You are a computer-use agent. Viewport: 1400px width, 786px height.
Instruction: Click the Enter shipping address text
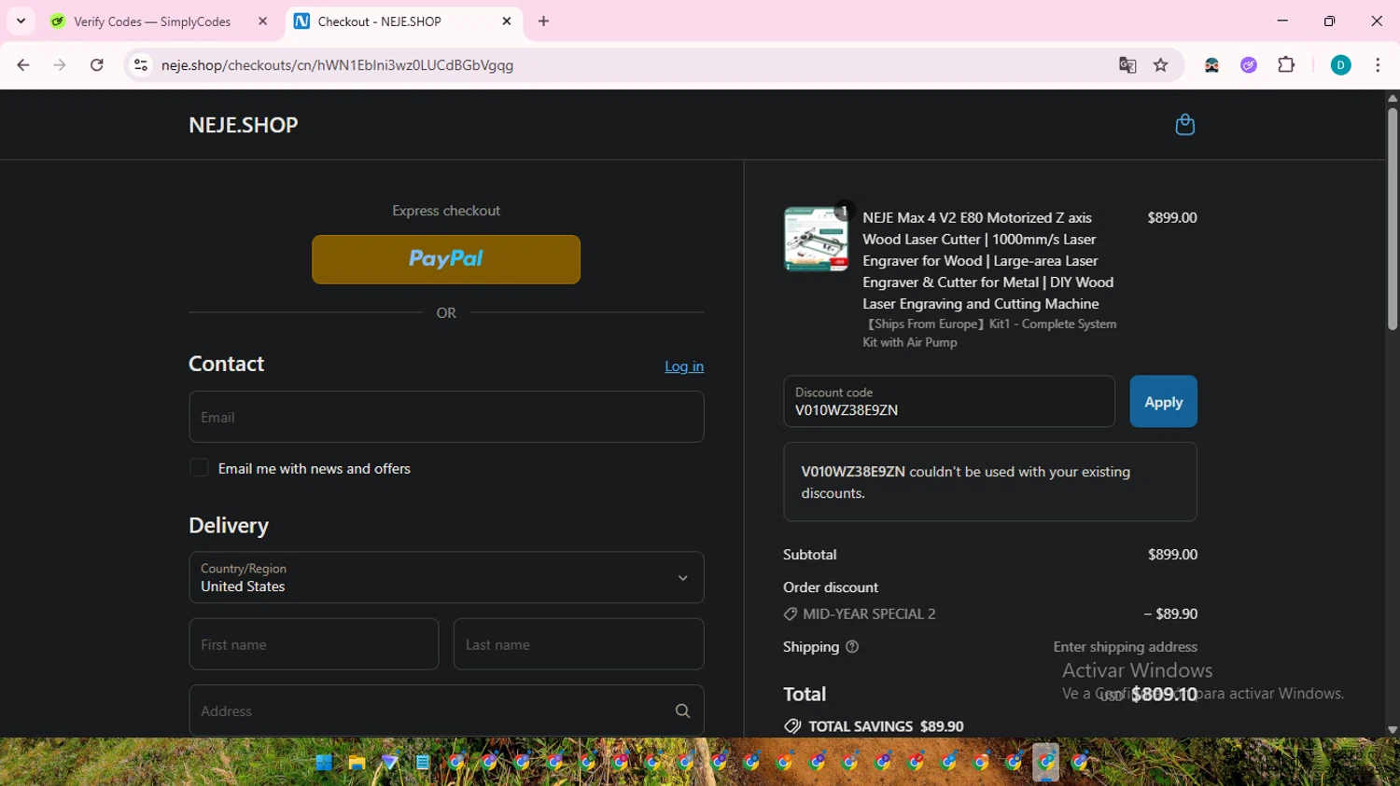1125,647
